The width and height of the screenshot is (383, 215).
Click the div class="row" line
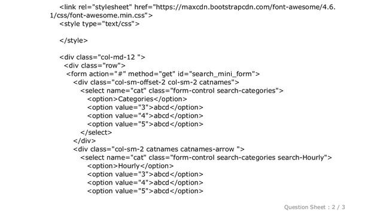pos(95,65)
